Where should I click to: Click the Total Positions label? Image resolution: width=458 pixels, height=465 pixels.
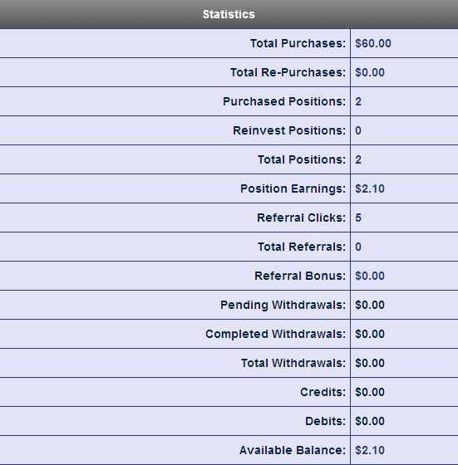302,159
